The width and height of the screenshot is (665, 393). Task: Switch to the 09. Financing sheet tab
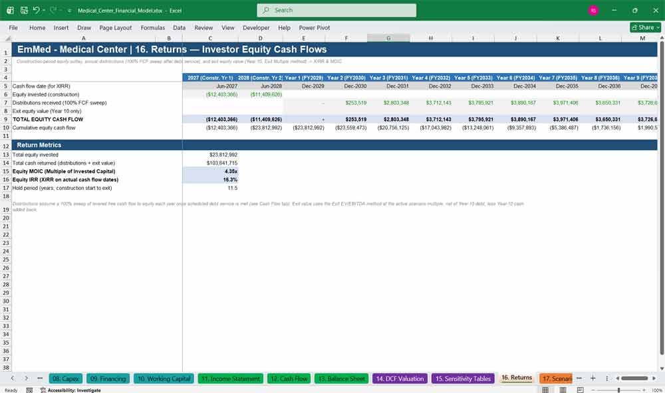point(108,378)
